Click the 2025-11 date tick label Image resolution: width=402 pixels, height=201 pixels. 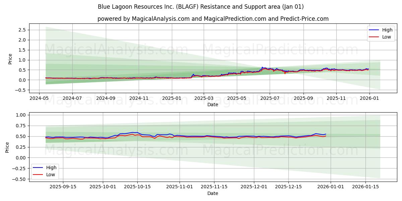[336, 98]
